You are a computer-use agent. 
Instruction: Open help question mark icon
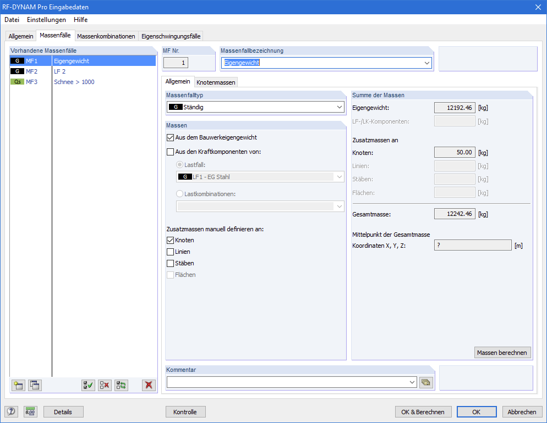pyautogui.click(x=11, y=411)
